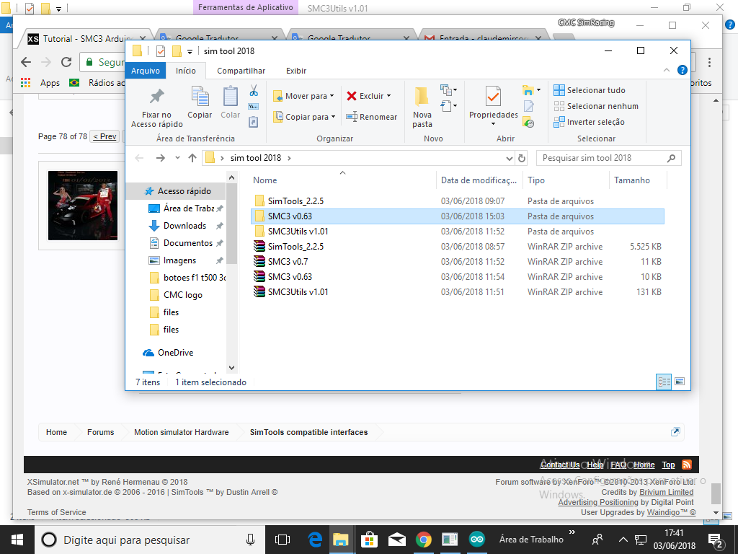
Task: Click the history icon in Abrir group
Action: (528, 123)
